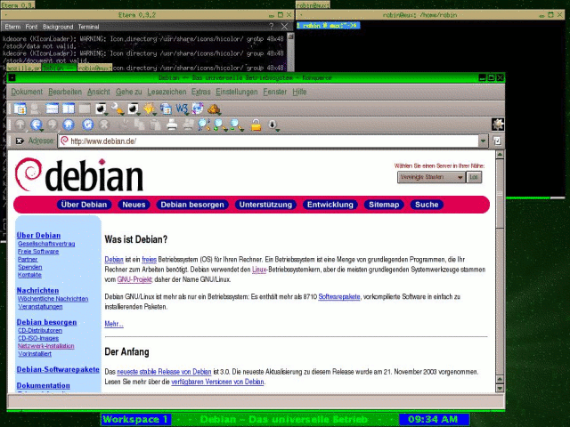Open the Hilfe menu
570x427 pixels.
pyautogui.click(x=299, y=92)
